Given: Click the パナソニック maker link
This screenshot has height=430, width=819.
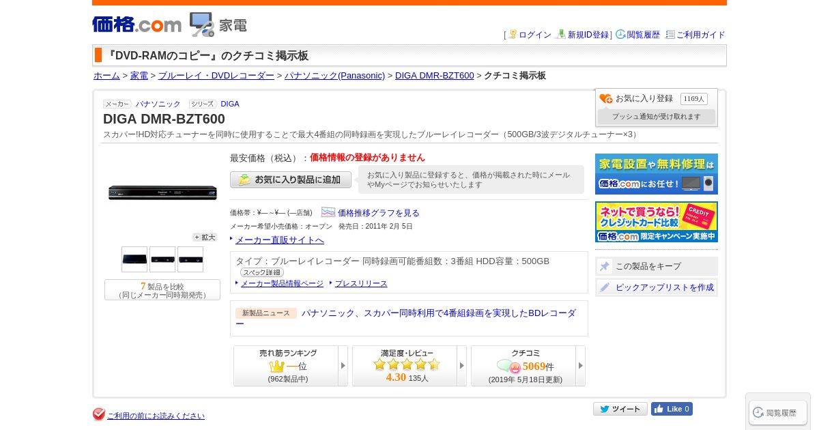Looking at the screenshot, I should coord(158,104).
